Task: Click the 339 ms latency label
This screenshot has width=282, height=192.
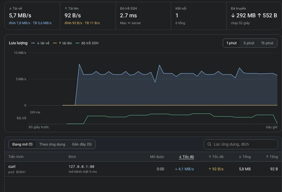Action: pyautogui.click(x=35, y=112)
